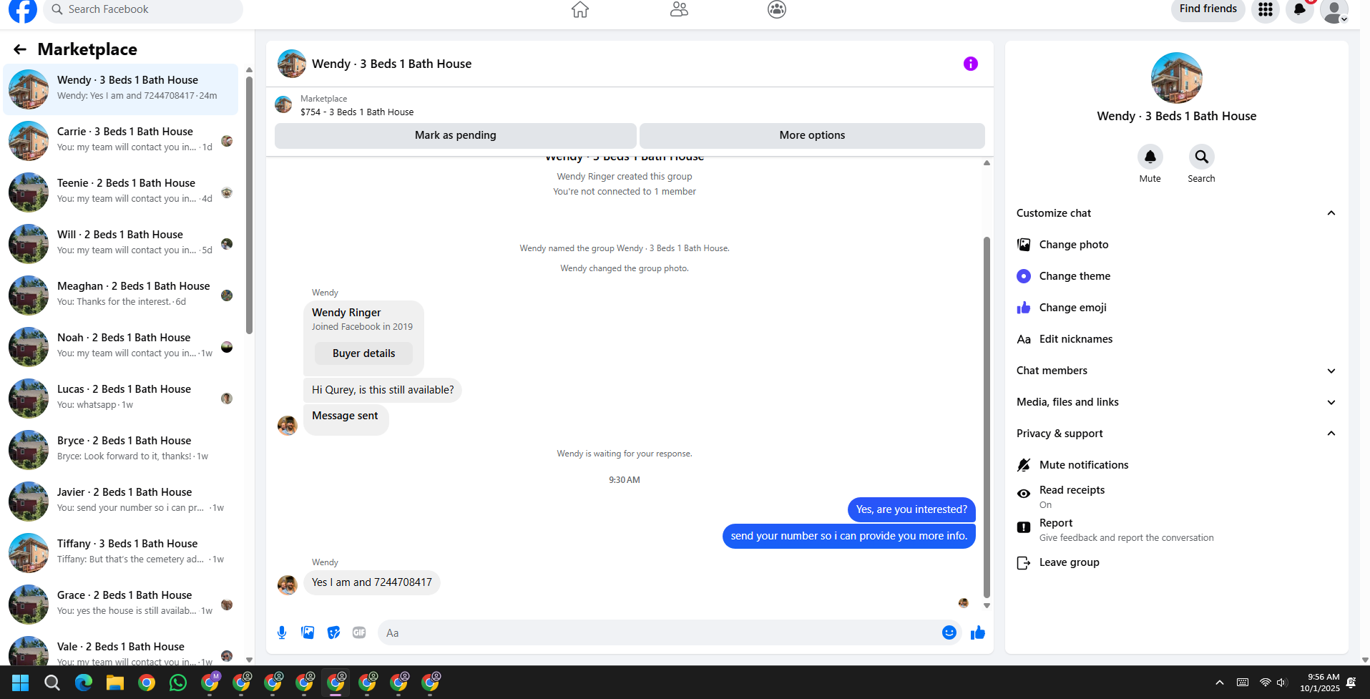Open Grace's 2 Beds 1 Bath House chat
Image resolution: width=1370 pixels, height=699 pixels.
[x=120, y=604]
